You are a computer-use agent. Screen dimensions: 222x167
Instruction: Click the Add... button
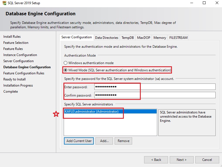coord(104,141)
